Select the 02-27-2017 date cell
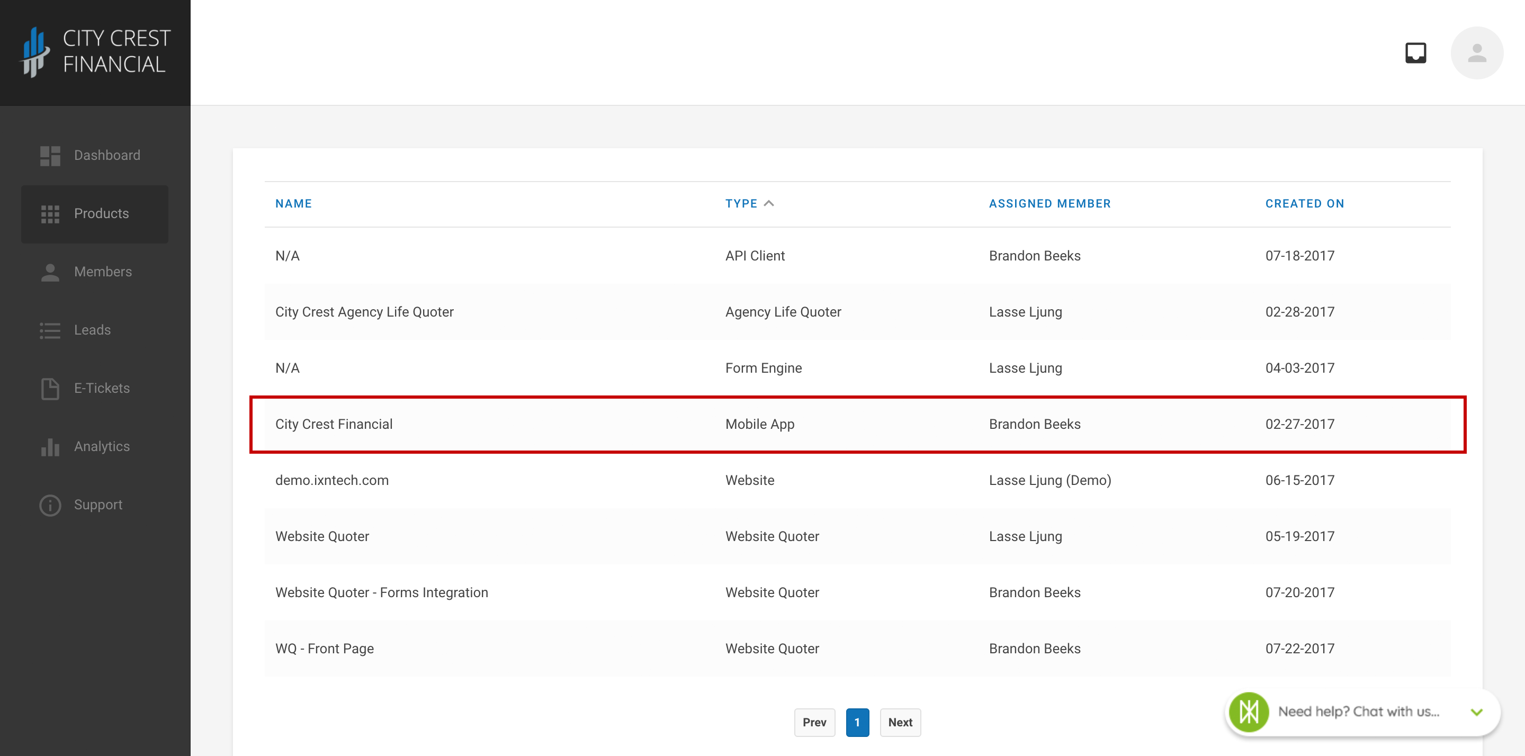The image size is (1525, 756). (1299, 424)
